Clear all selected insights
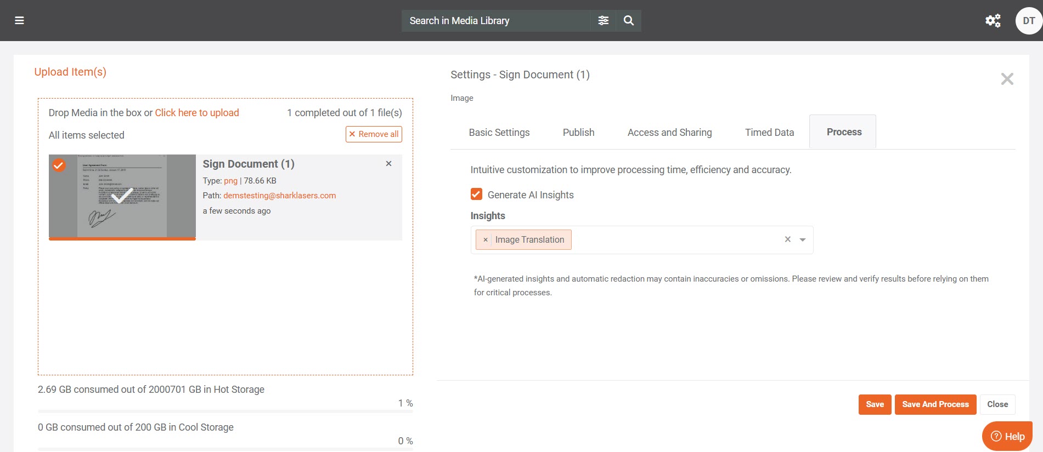This screenshot has height=452, width=1043. [x=787, y=239]
